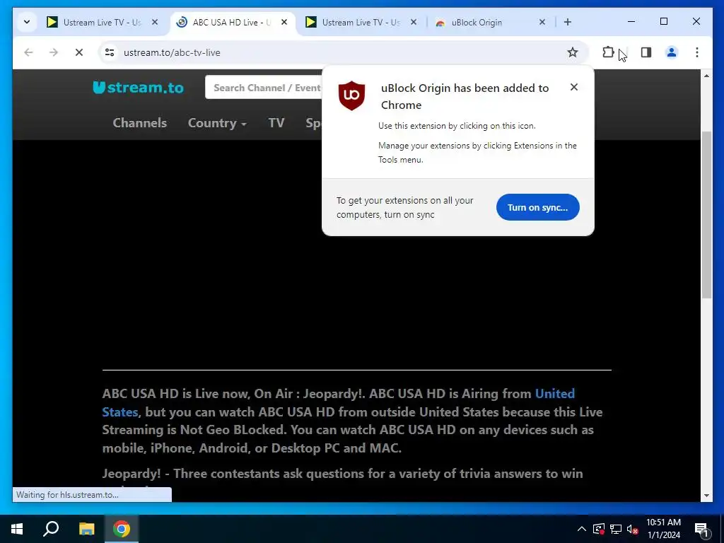Image resolution: width=724 pixels, height=543 pixels.
Task: Switch to the third tab, Ustream Live TV
Action: coord(361,22)
